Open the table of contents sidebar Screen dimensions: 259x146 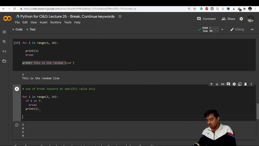pos(4,32)
